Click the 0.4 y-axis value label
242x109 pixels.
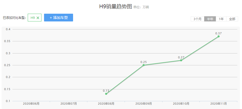click(x=8, y=29)
